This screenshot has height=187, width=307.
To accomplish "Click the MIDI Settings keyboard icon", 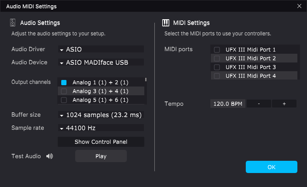I will tap(166, 23).
